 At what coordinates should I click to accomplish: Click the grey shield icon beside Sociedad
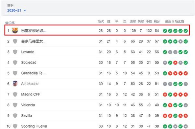point(15,63)
